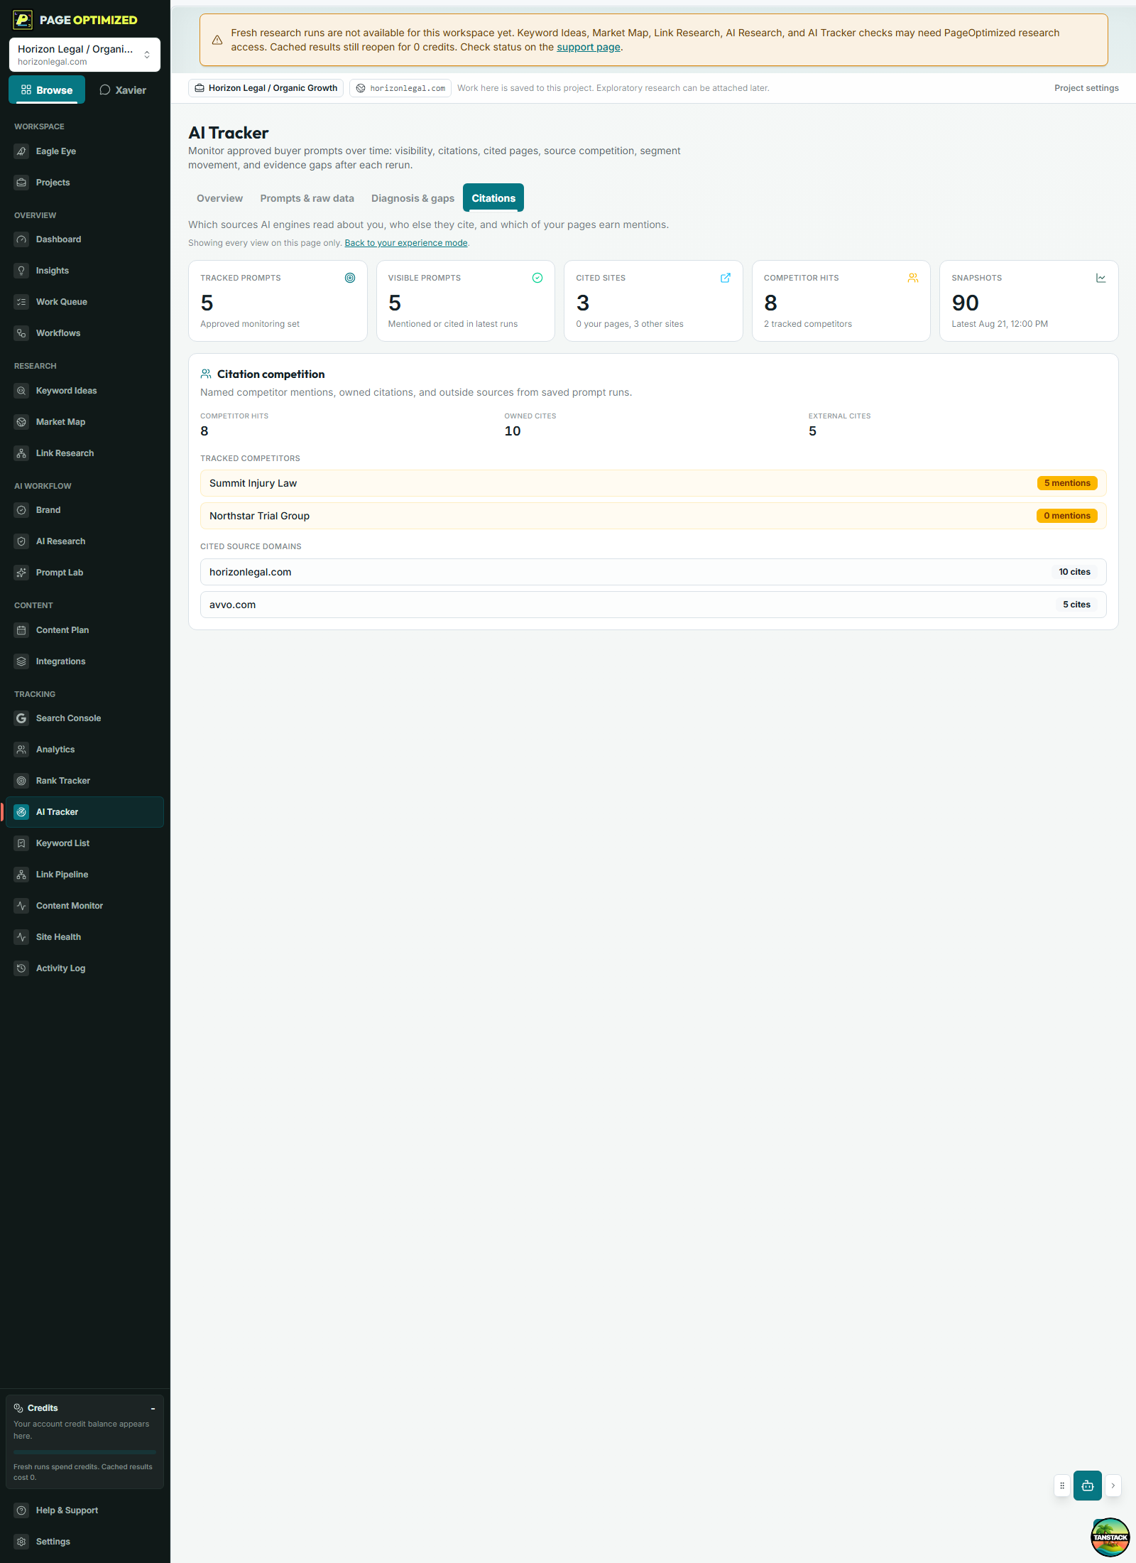
Task: Select the Summit Injury Law competitor row
Action: click(653, 483)
